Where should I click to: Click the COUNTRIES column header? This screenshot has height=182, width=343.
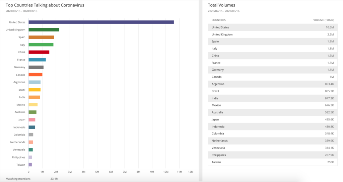click(x=218, y=20)
